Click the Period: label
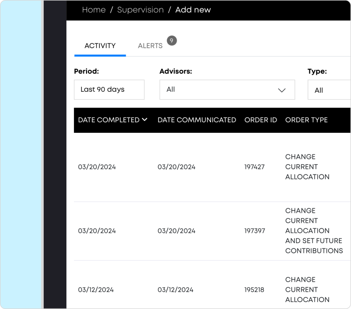Screen dimensions: 351x309 (86, 71)
